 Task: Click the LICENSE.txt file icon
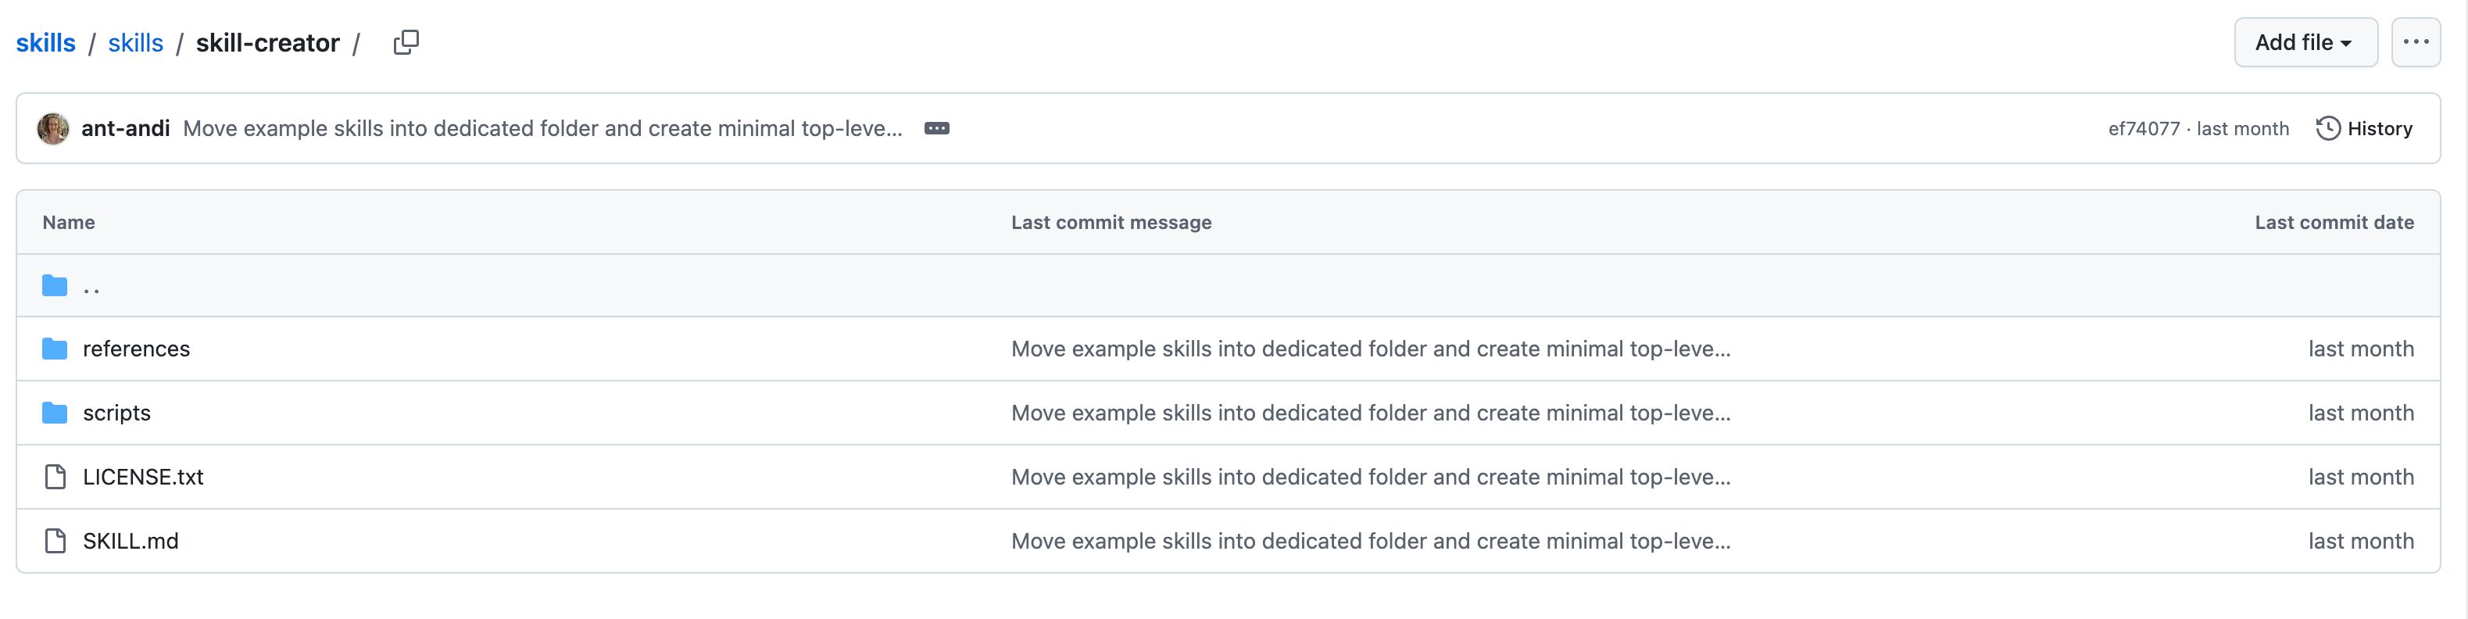tap(55, 478)
